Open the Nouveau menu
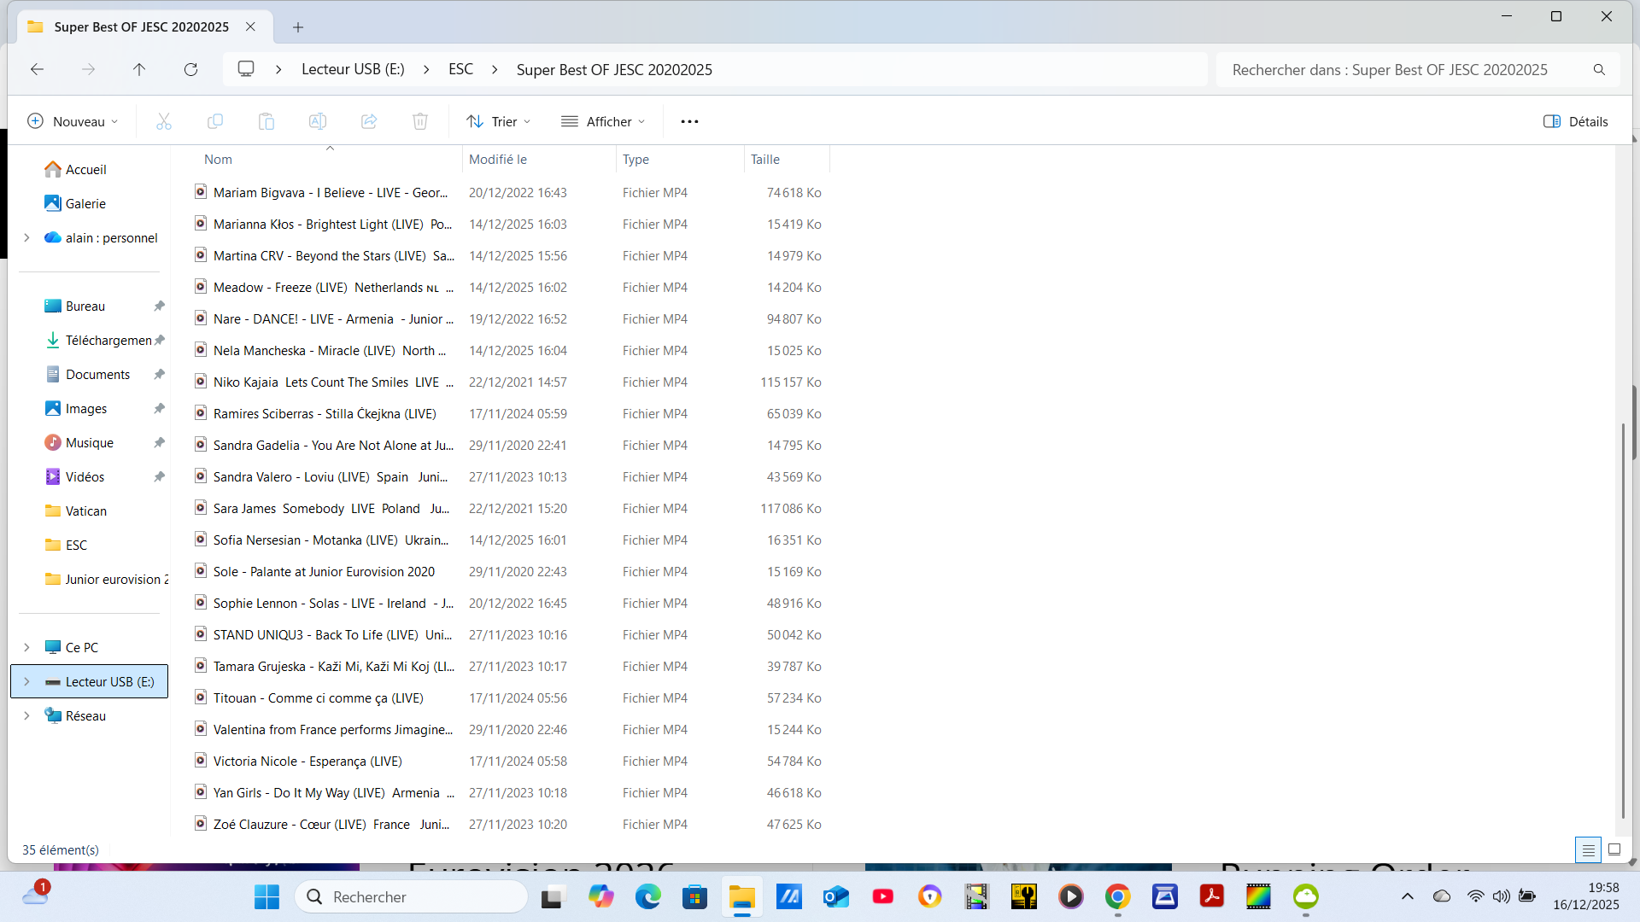The height and width of the screenshot is (922, 1640). click(x=73, y=121)
